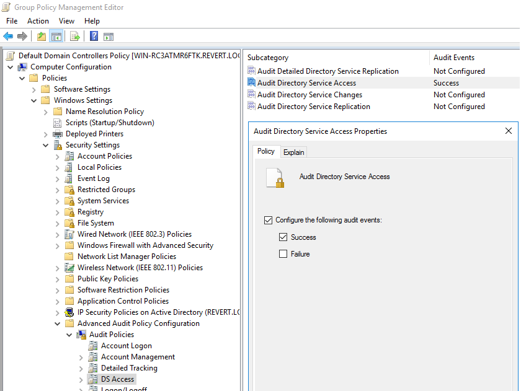
Task: Click the Up One Level folder icon
Action: [42, 37]
